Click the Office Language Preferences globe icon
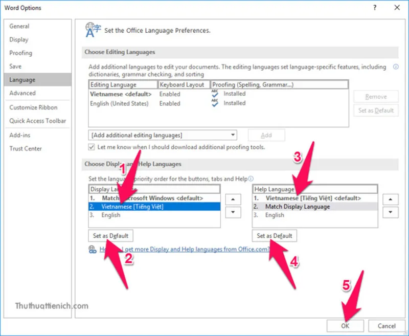This screenshot has width=409, height=336. pos(93,30)
